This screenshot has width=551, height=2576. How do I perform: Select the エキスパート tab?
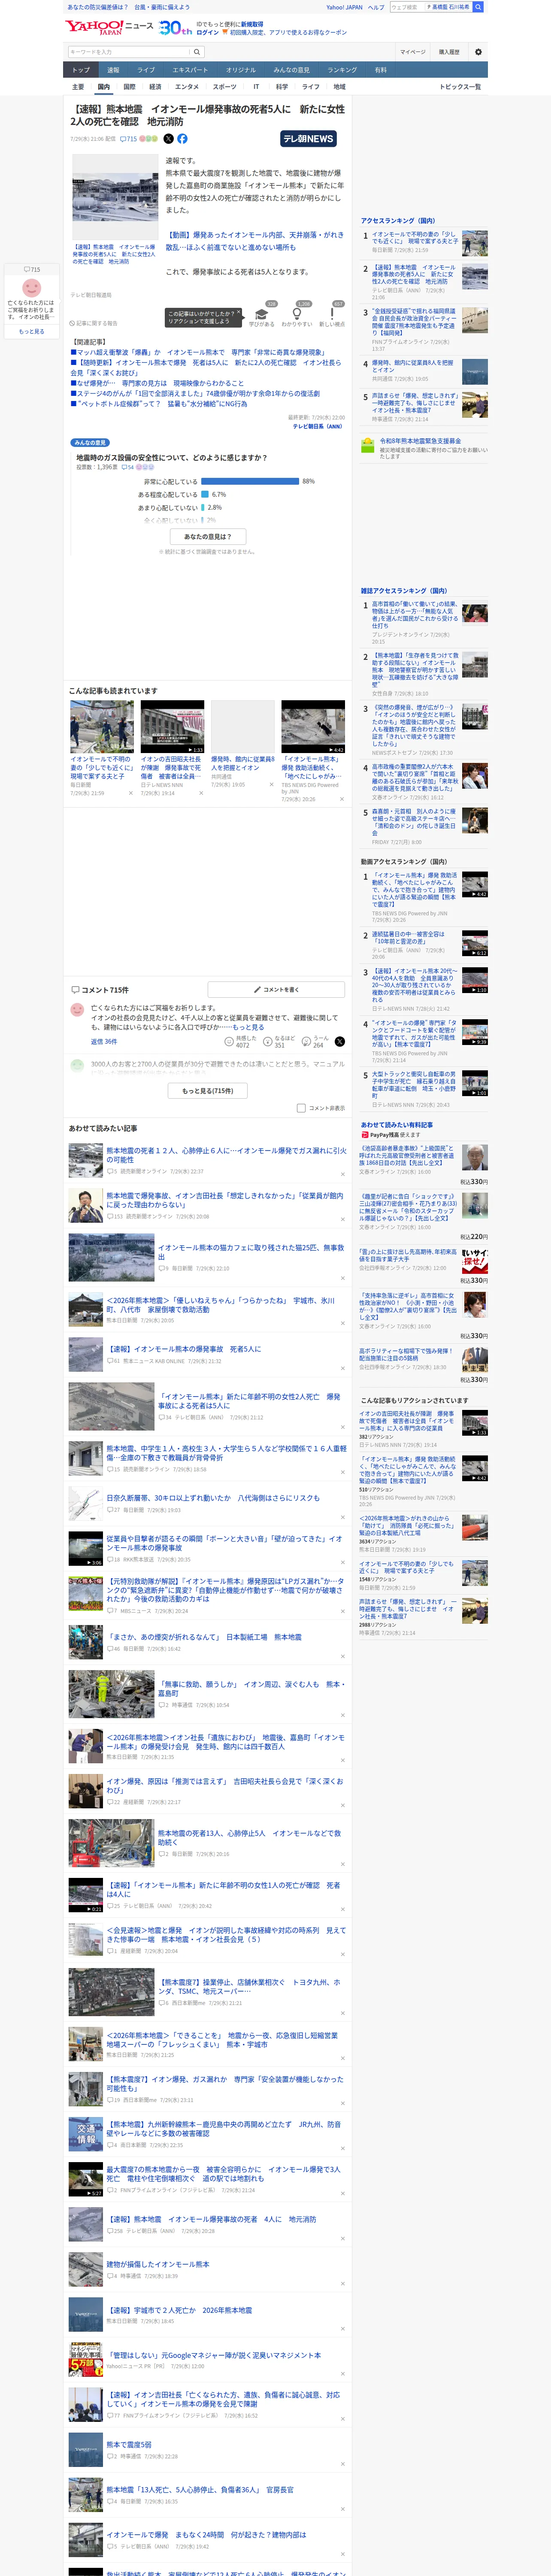[x=190, y=70]
